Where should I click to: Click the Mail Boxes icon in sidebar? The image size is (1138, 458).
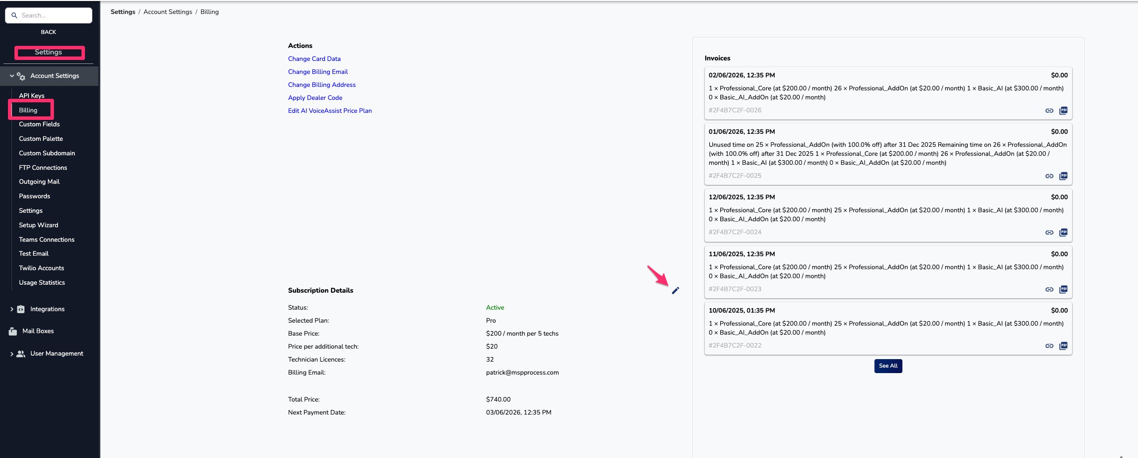[x=13, y=331]
